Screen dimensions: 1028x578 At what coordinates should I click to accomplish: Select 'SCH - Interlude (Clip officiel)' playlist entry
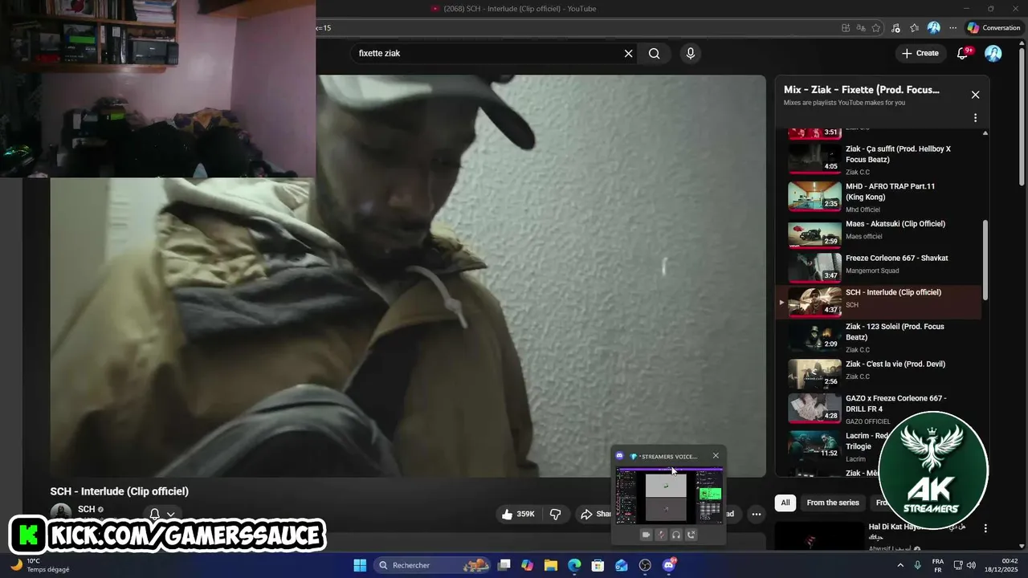[879, 302]
